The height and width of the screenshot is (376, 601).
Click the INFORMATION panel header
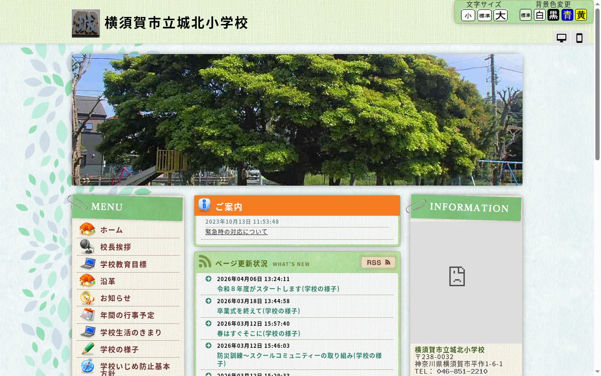[x=466, y=208]
